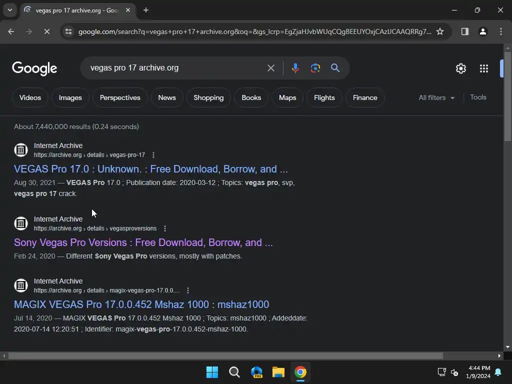Screen dimensions: 512x384
Task: Open options dots for magix-vegas-pro result
Action: [x=188, y=290]
